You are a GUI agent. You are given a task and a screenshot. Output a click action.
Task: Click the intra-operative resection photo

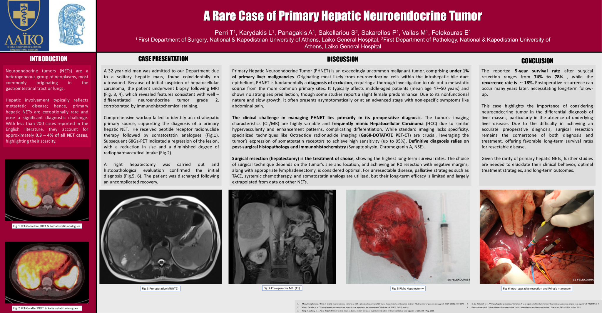[x=536, y=237]
